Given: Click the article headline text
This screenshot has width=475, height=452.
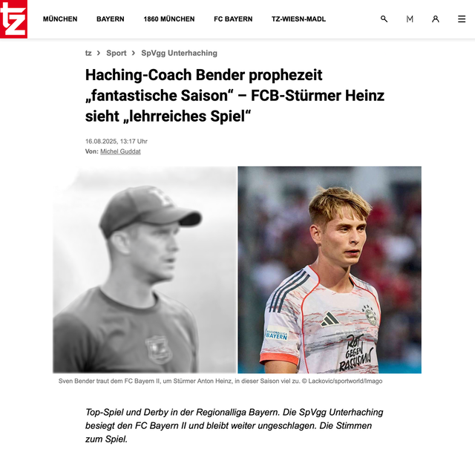Looking at the screenshot, I should click(235, 96).
